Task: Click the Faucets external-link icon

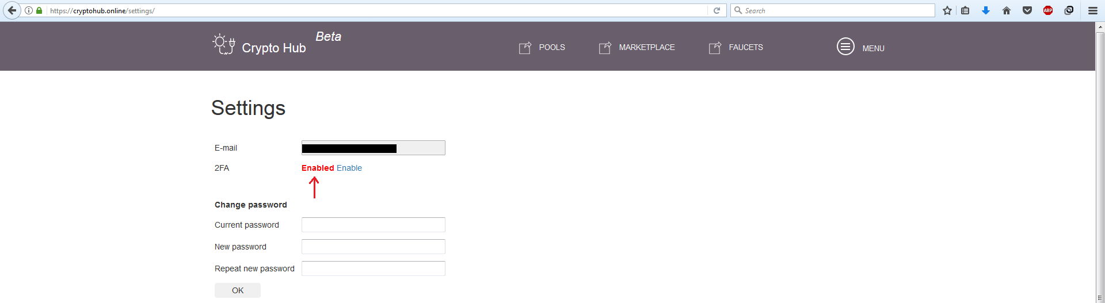Action: (x=715, y=48)
